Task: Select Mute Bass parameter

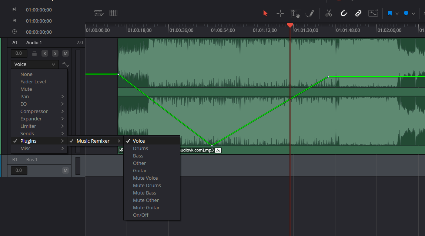Action: point(152,193)
